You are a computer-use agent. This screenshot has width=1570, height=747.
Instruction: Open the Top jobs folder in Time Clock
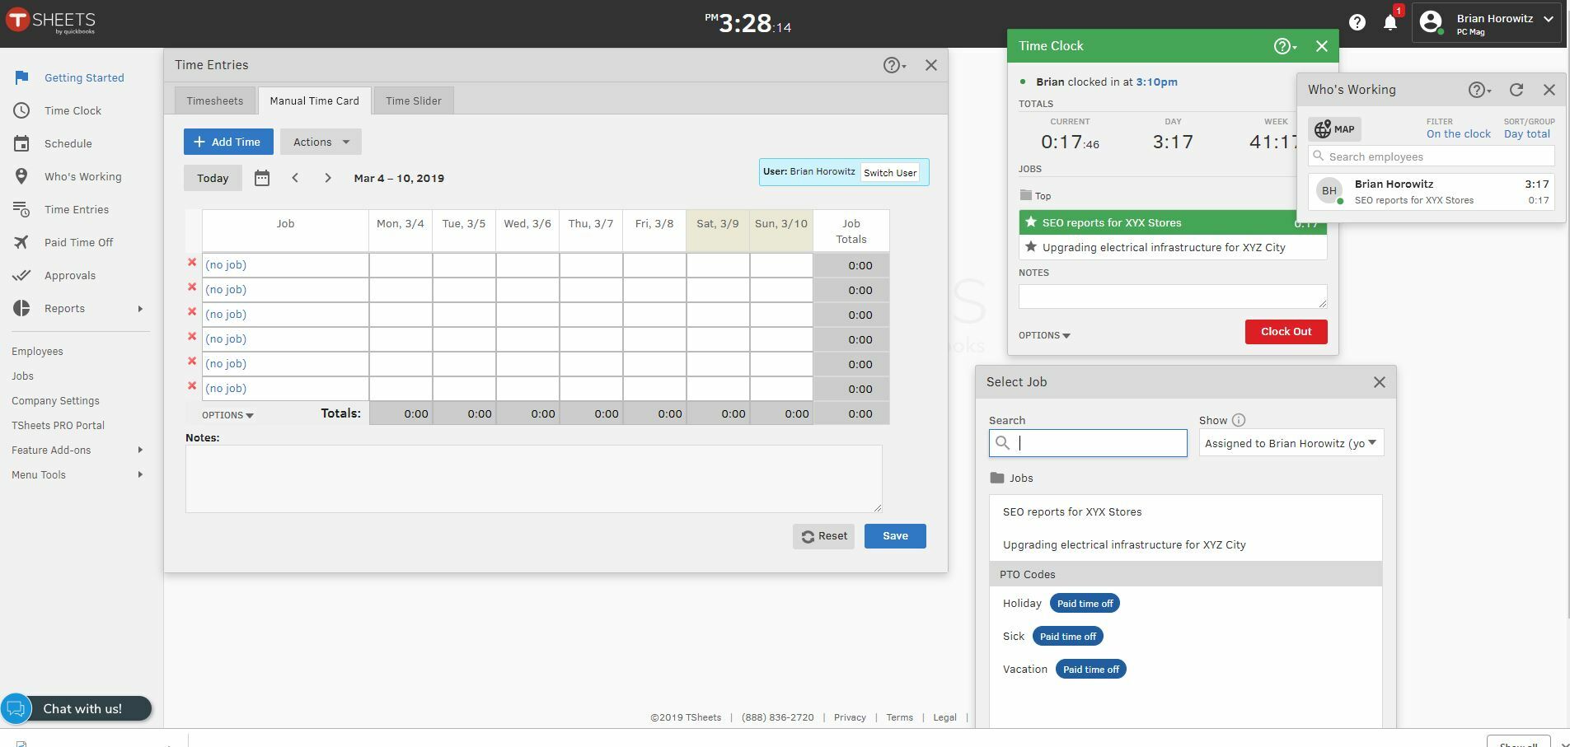point(1035,196)
